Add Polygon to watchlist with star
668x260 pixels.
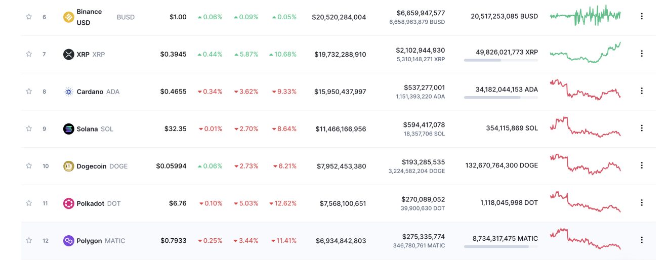click(29, 241)
